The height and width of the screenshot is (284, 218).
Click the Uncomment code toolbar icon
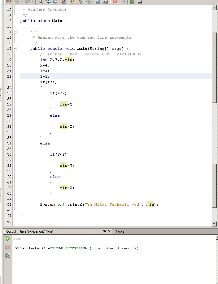pos(140,2)
